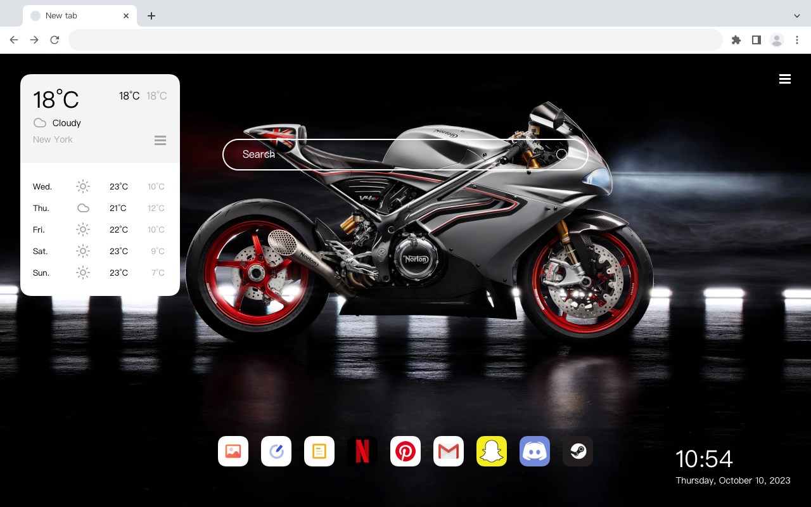Click the 9°C low for Saturday
This screenshot has height=507, width=811.
coord(158,251)
